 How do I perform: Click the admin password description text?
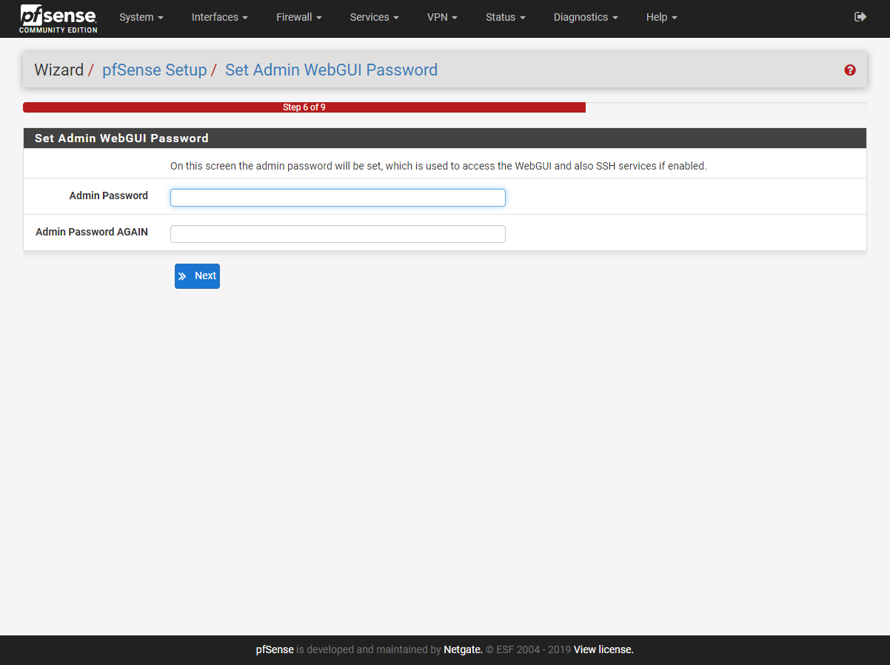(x=438, y=166)
